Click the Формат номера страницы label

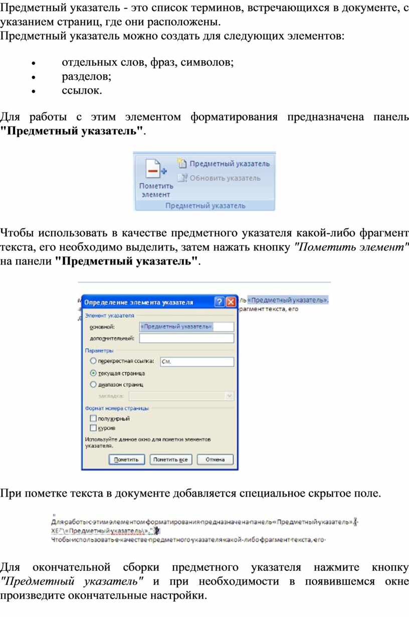click(117, 408)
